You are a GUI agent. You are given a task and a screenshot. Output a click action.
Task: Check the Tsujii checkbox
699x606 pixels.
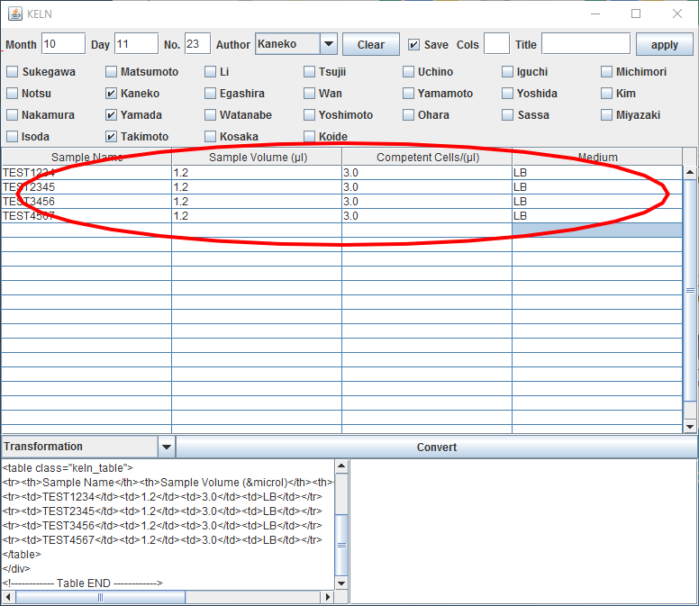309,72
